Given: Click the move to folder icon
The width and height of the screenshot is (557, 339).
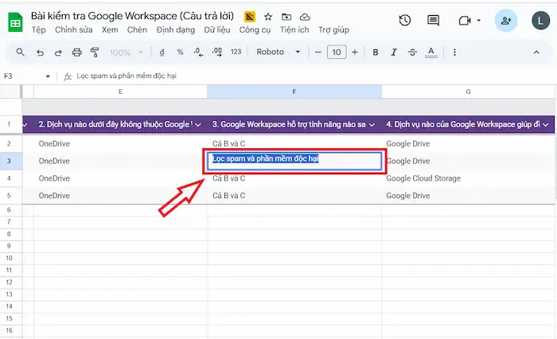Looking at the screenshot, I should click(286, 16).
